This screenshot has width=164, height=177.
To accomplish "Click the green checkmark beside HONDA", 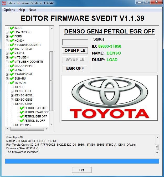I will pos(12,41).
